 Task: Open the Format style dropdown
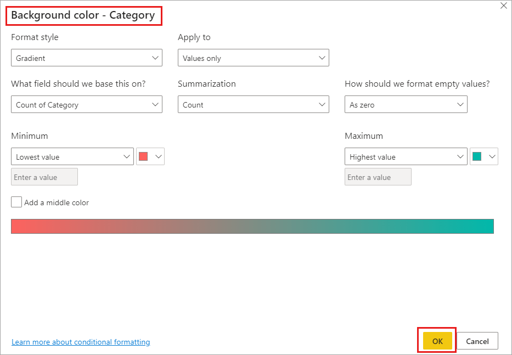tap(86, 58)
